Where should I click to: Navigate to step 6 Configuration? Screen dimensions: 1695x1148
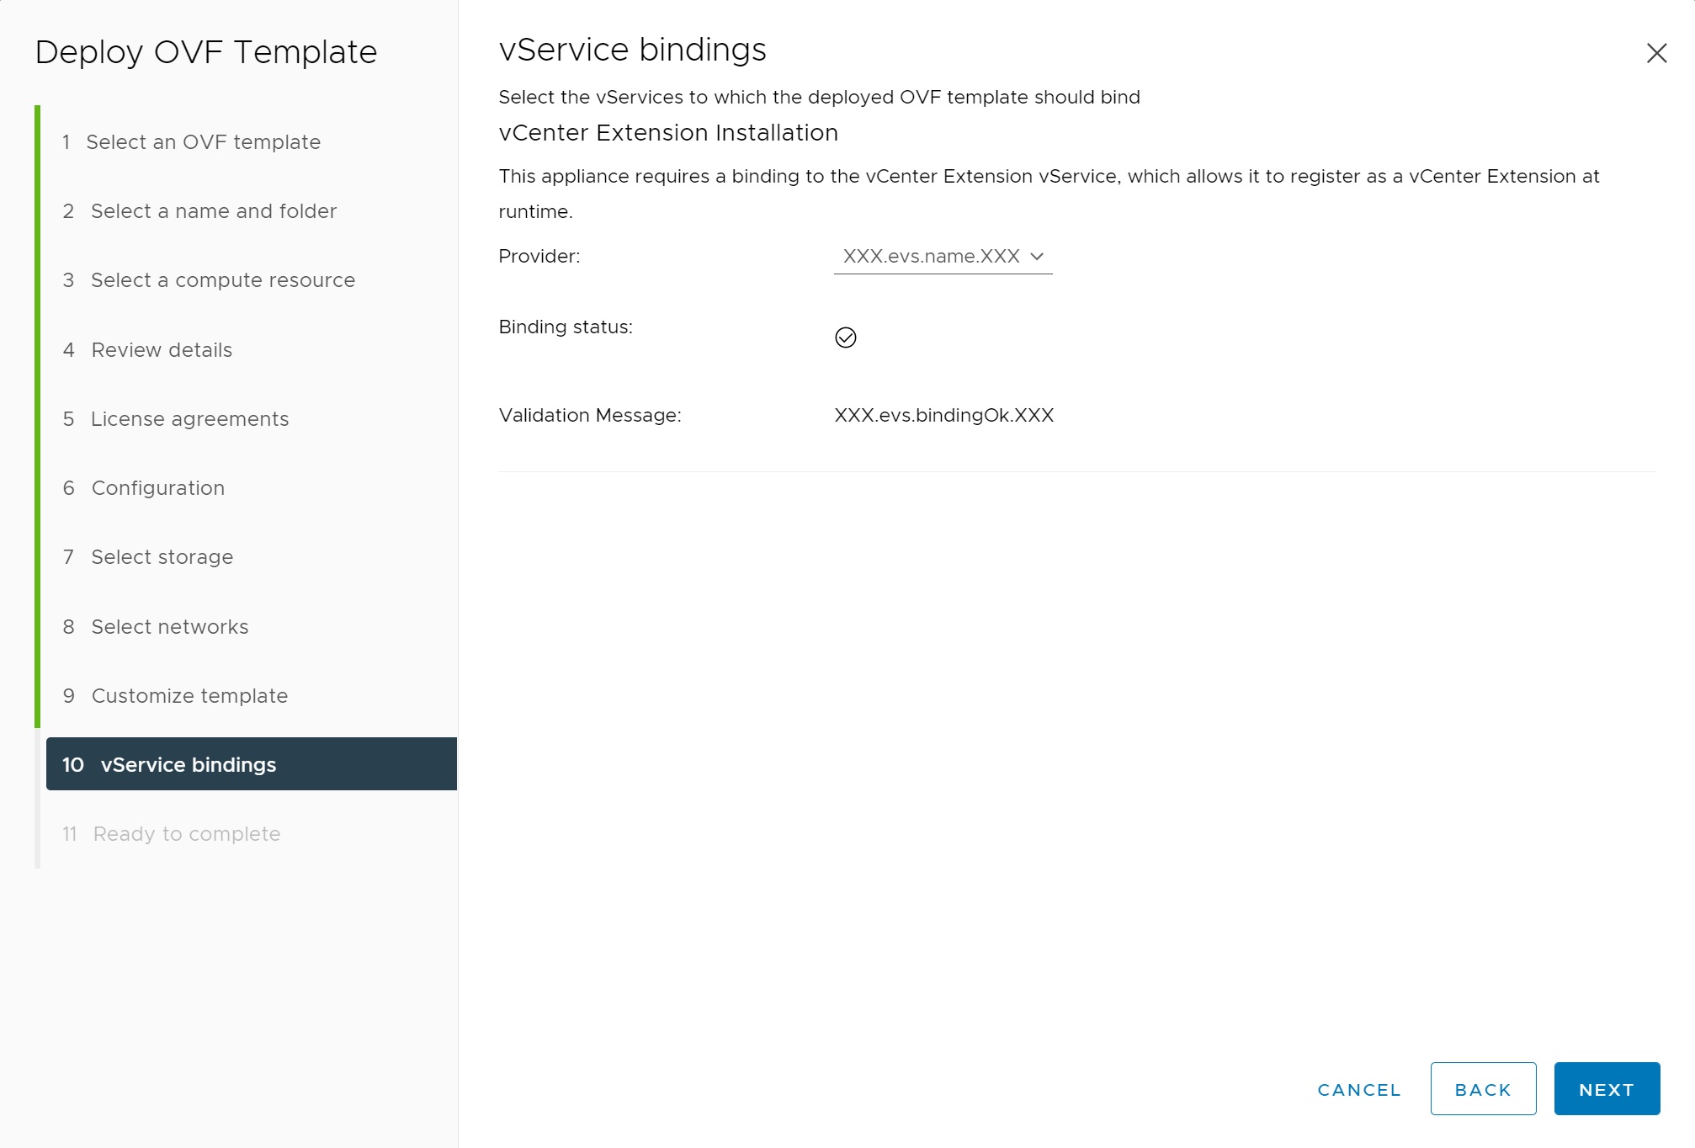coord(157,488)
